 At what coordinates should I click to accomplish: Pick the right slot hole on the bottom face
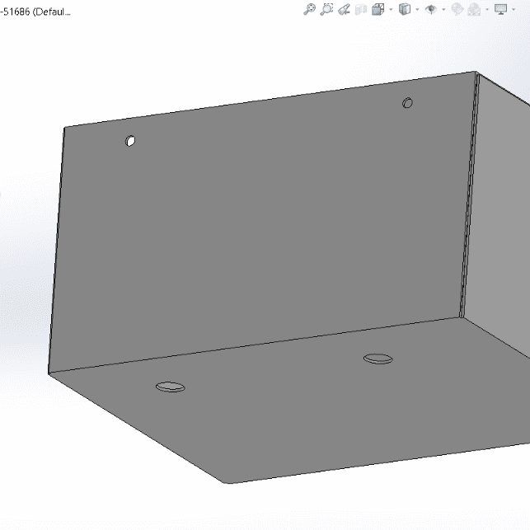(378, 358)
